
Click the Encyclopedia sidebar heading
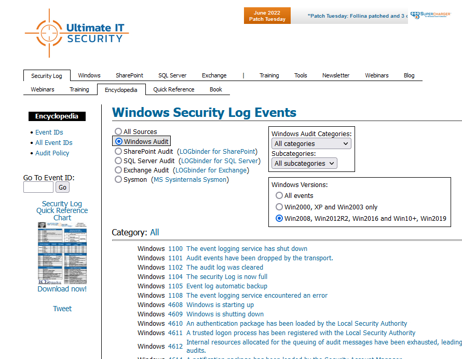tap(57, 116)
